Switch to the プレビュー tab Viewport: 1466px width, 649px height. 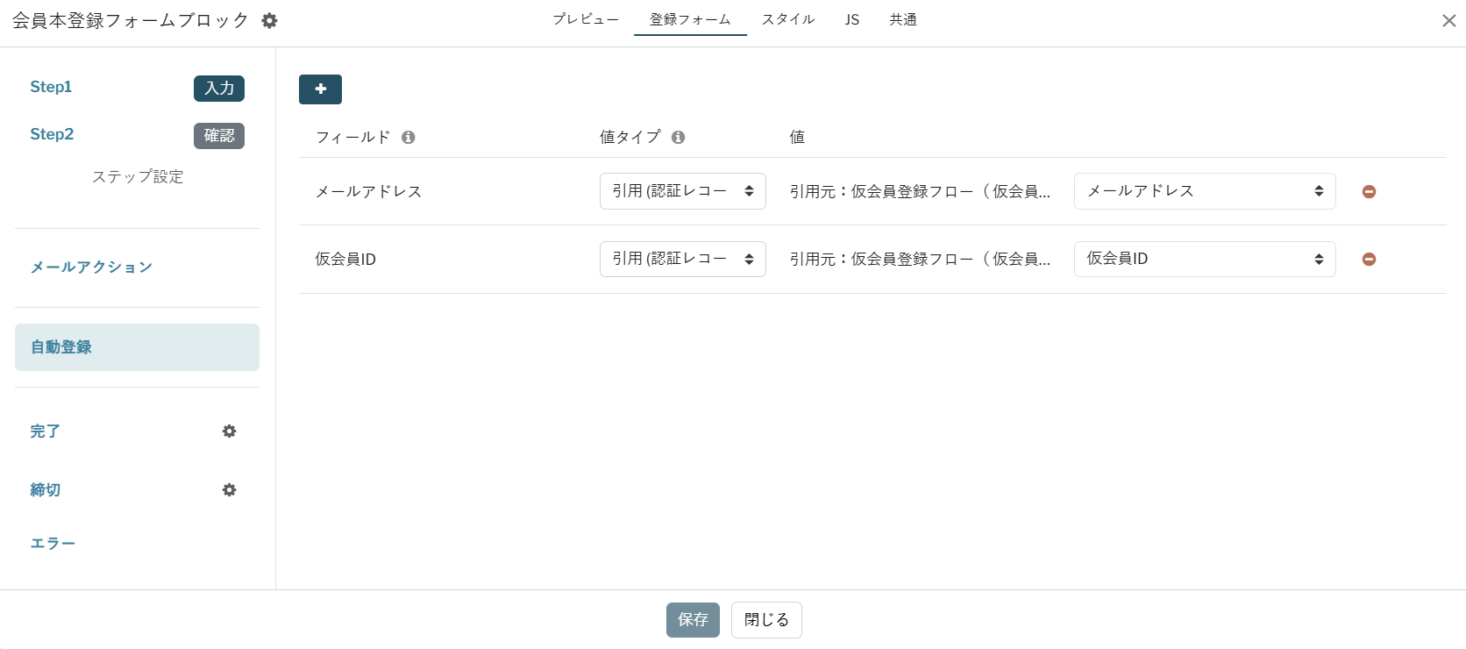[x=586, y=19]
